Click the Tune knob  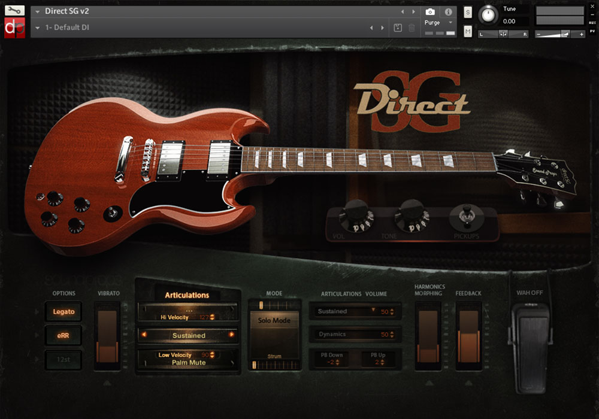coord(488,15)
